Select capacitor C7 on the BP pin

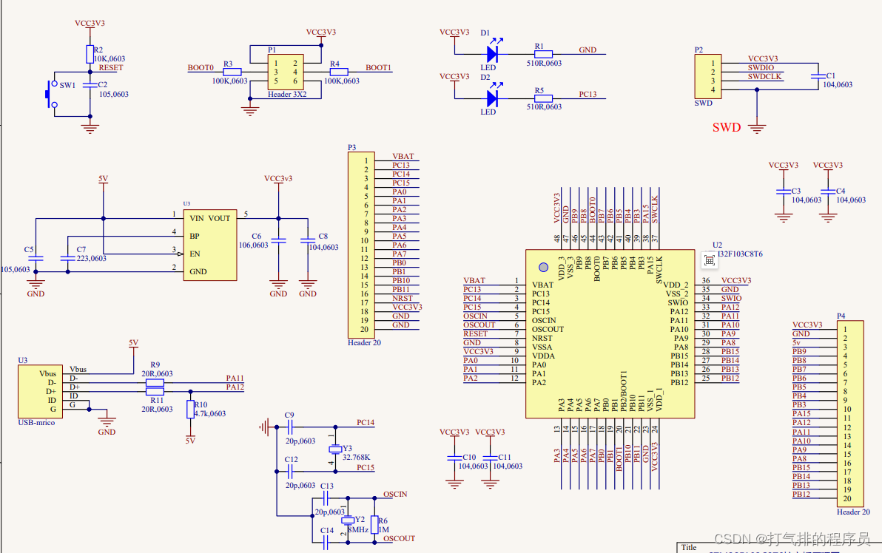(x=67, y=258)
